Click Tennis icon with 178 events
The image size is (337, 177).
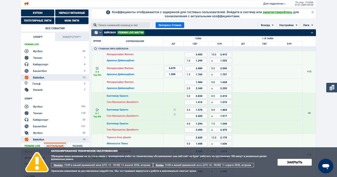(27, 113)
